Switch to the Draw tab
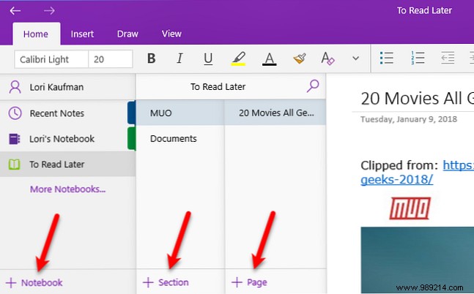The width and height of the screenshot is (474, 294). pos(127,34)
